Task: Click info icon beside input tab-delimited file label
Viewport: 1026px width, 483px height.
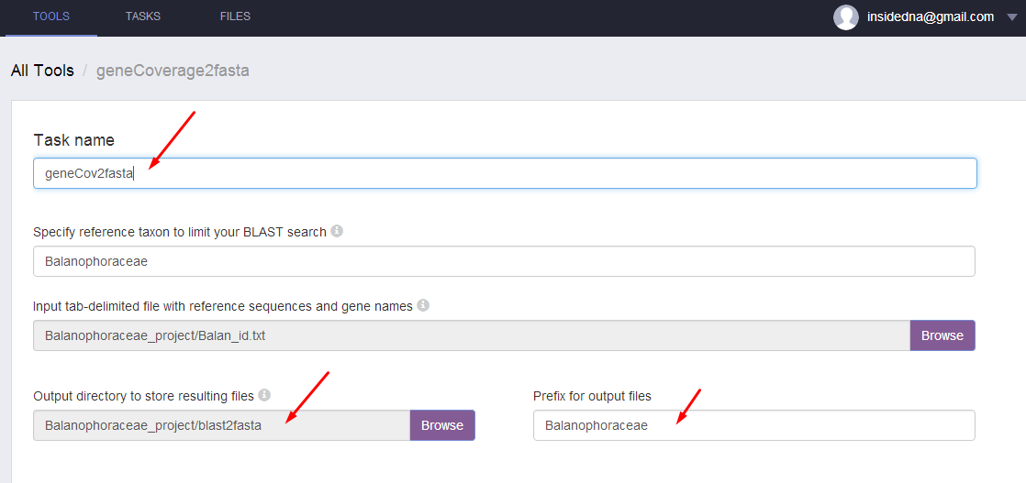Action: tap(423, 305)
